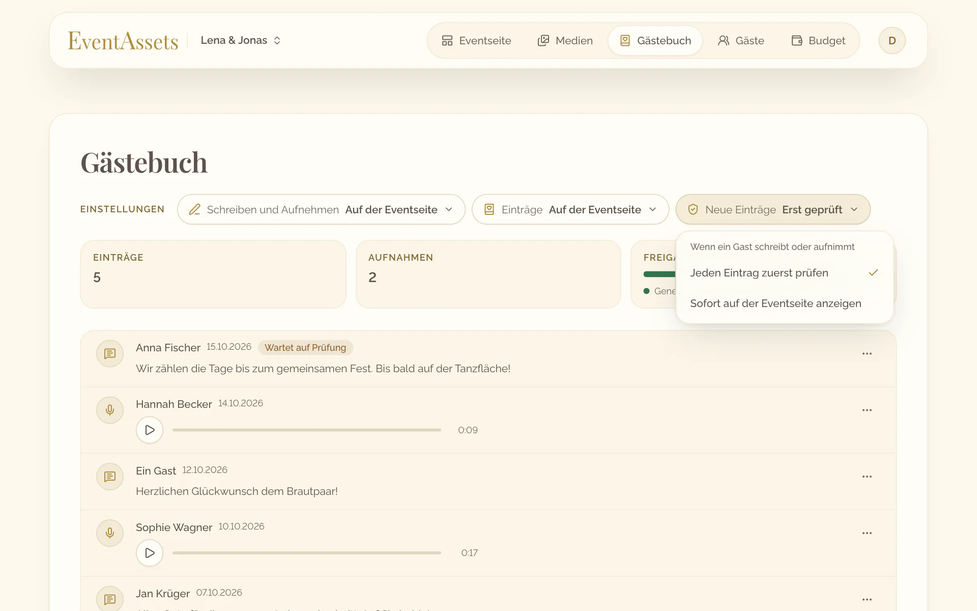This screenshot has width=977, height=611.
Task: Open more options for Hannah Becker entry
Action: (867, 410)
